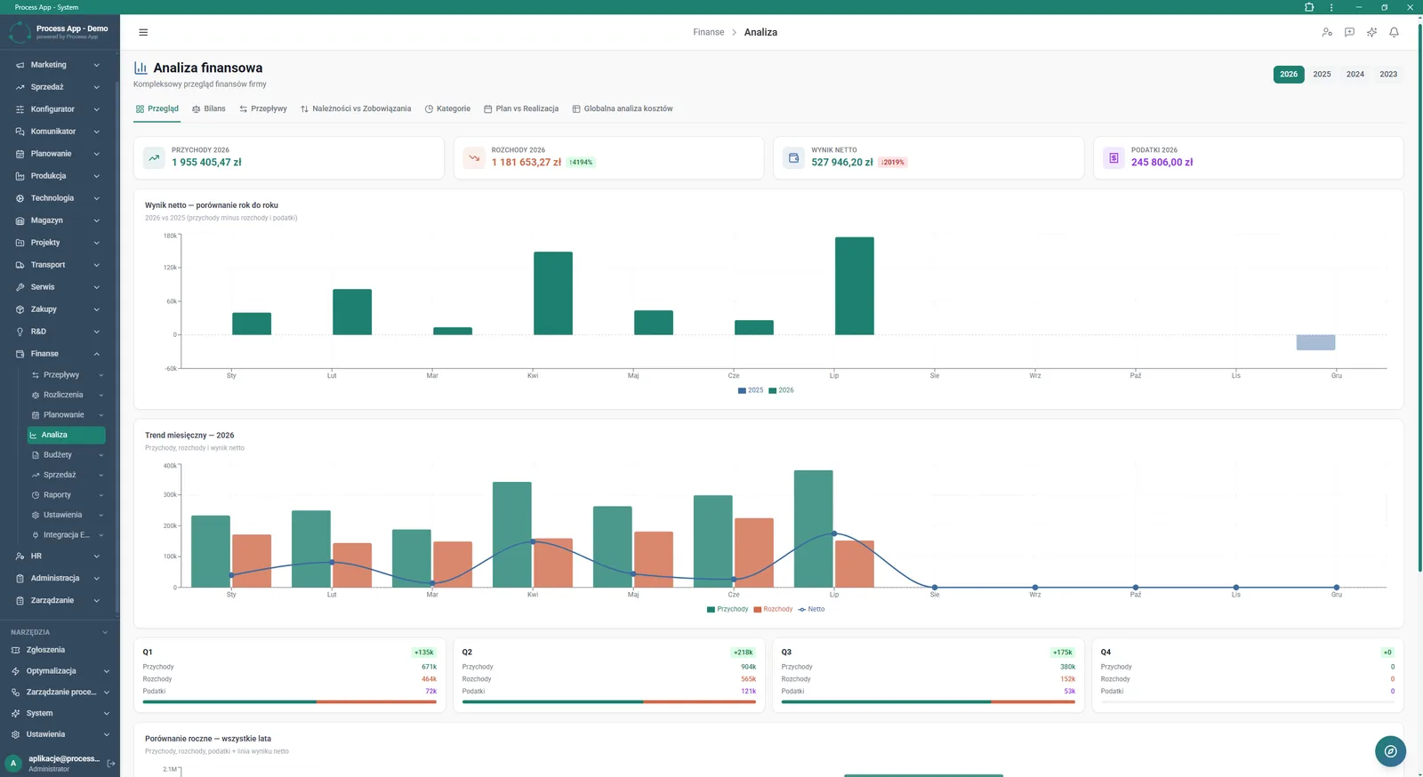Click the Marketing megaphone icon in sidebar
Viewport: 1423px width, 777px height.
point(20,65)
